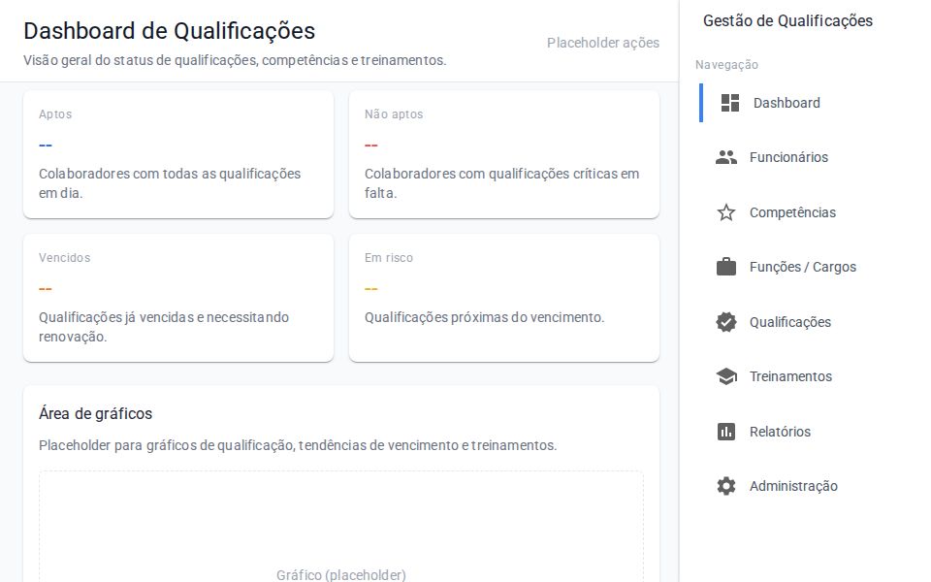The width and height of the screenshot is (931, 582).
Task: Open Administração using the gear icon
Action: pos(726,486)
